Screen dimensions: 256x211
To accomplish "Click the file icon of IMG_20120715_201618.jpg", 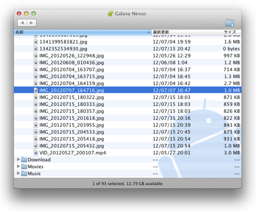I will [x=36, y=118].
